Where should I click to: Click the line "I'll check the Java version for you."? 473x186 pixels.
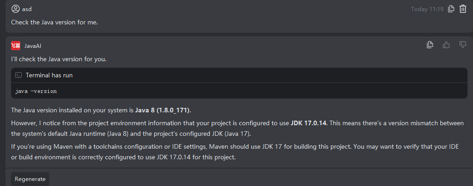pos(59,59)
